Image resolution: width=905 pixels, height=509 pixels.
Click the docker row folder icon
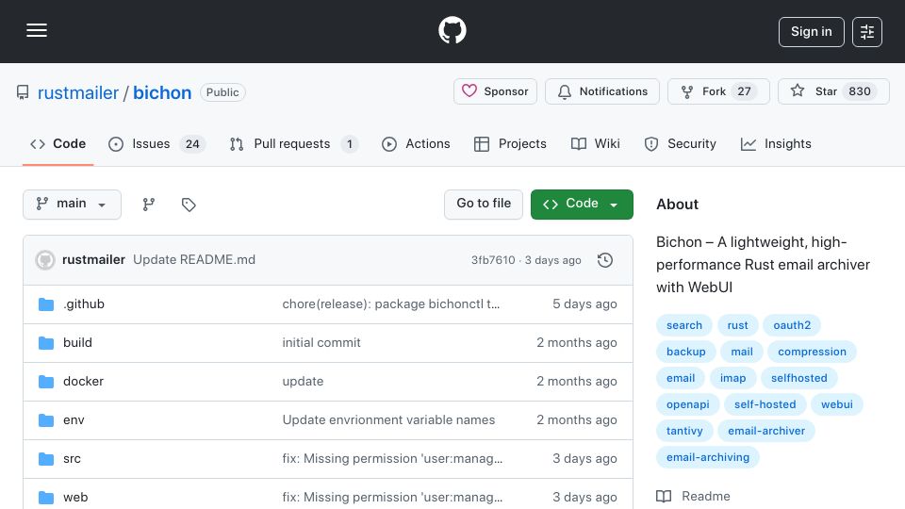tap(46, 382)
